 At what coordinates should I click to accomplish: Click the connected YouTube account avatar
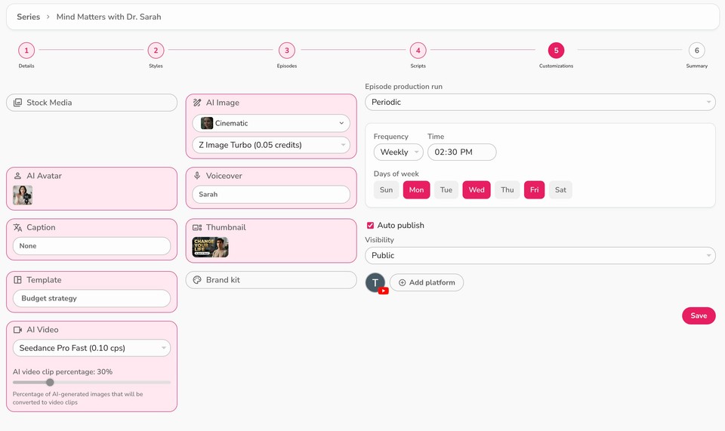click(x=375, y=282)
